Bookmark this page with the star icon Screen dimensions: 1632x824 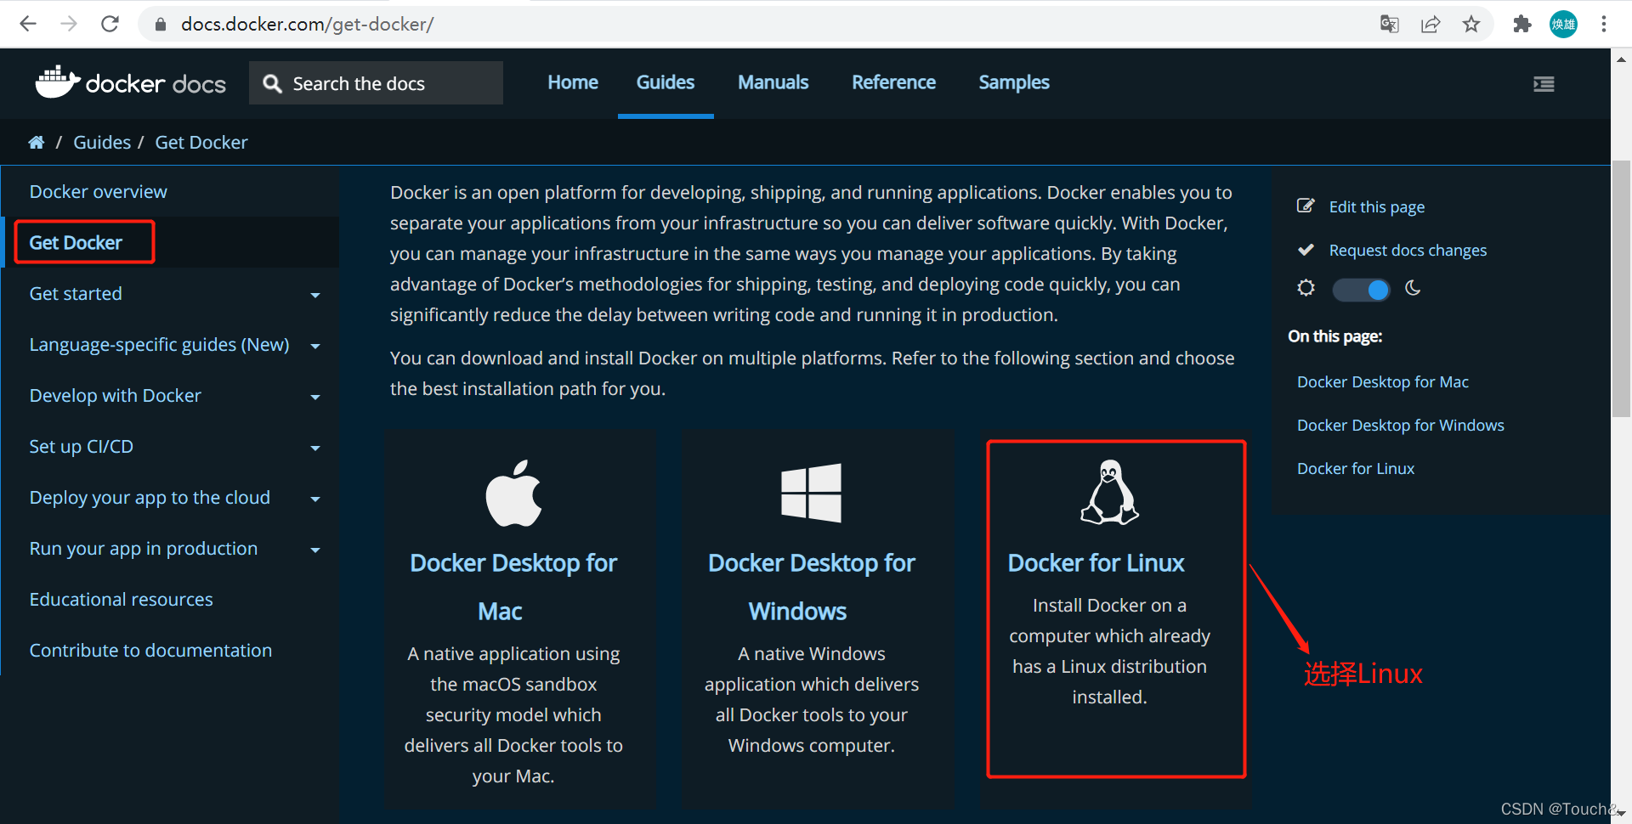[x=1471, y=24]
